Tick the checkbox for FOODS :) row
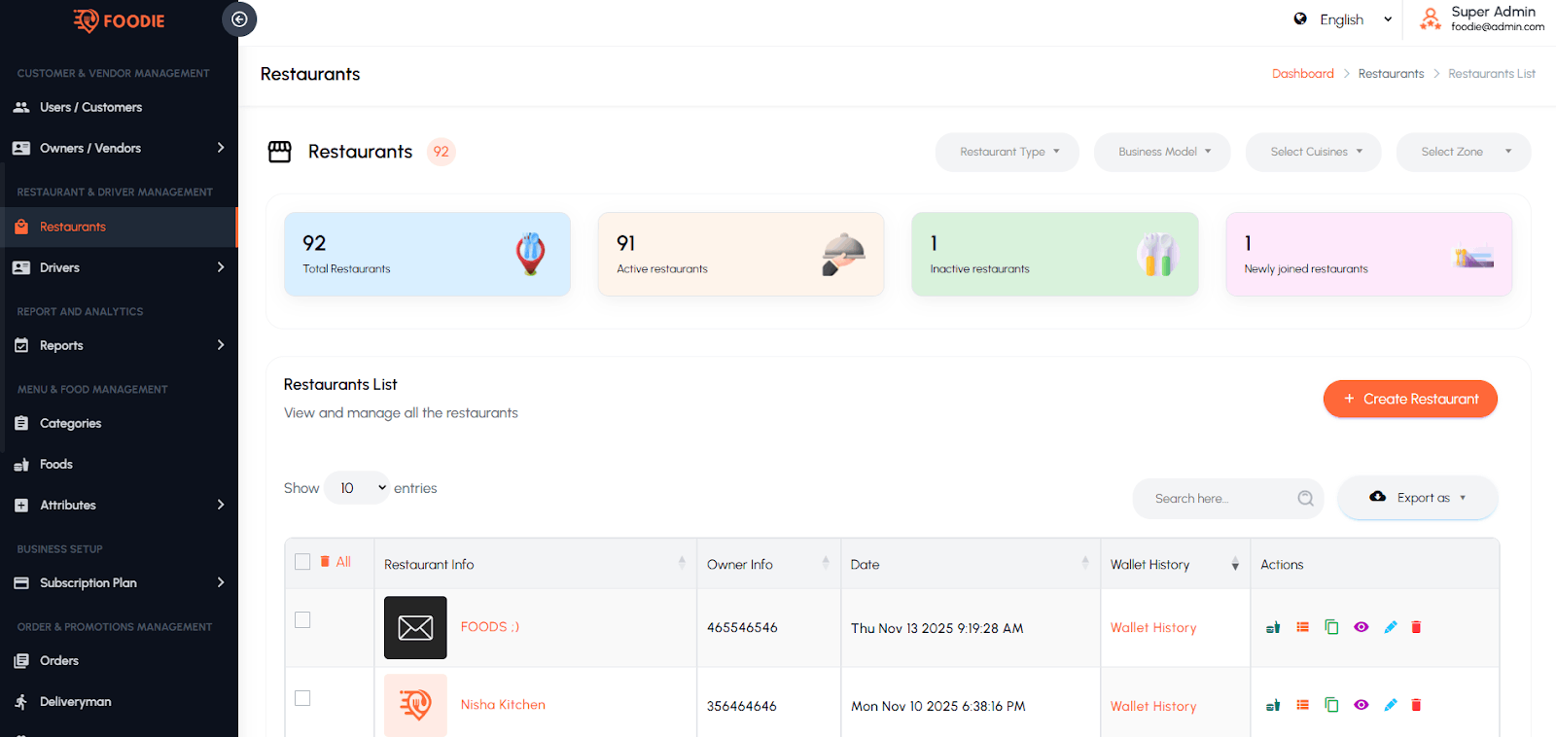 (302, 620)
